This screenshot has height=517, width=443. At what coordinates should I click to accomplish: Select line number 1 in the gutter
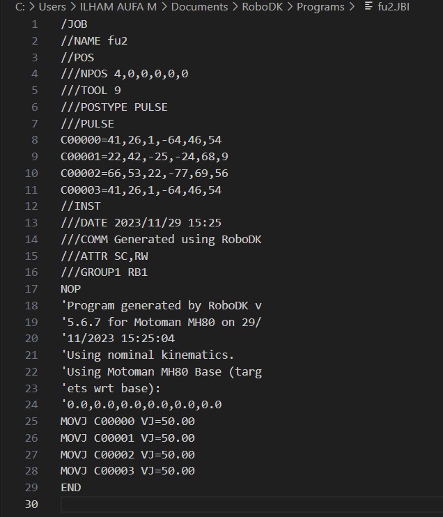pyautogui.click(x=34, y=24)
